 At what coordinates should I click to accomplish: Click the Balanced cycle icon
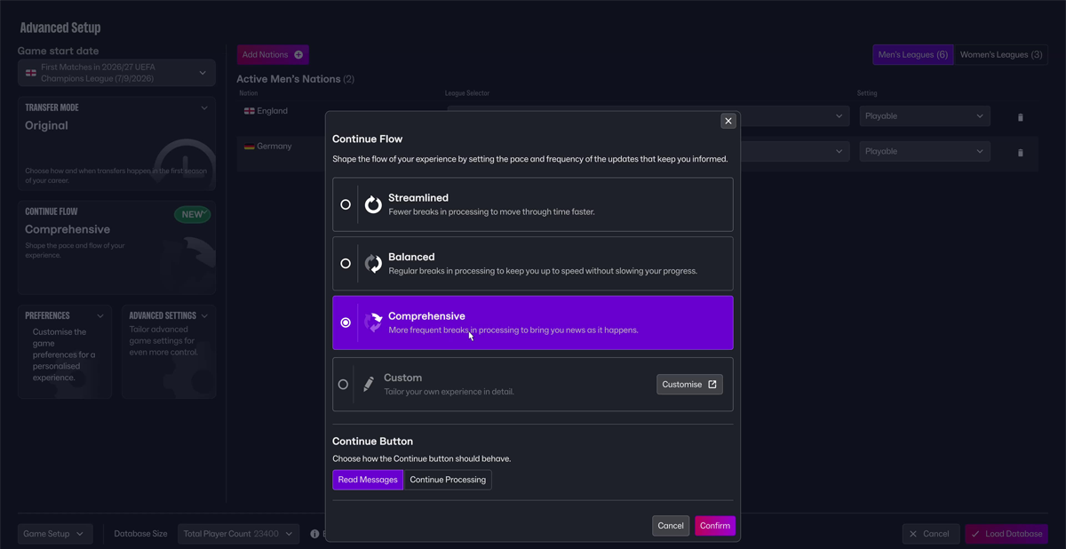click(x=373, y=263)
